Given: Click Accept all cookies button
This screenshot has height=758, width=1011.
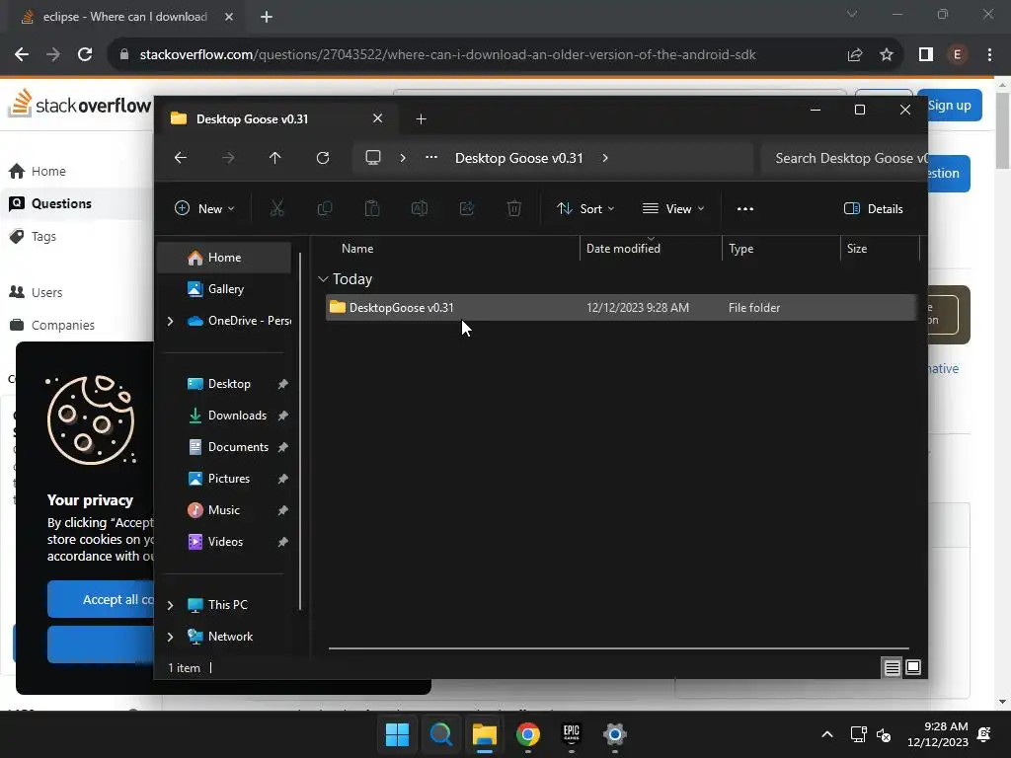Looking at the screenshot, I should pyautogui.click(x=101, y=599).
